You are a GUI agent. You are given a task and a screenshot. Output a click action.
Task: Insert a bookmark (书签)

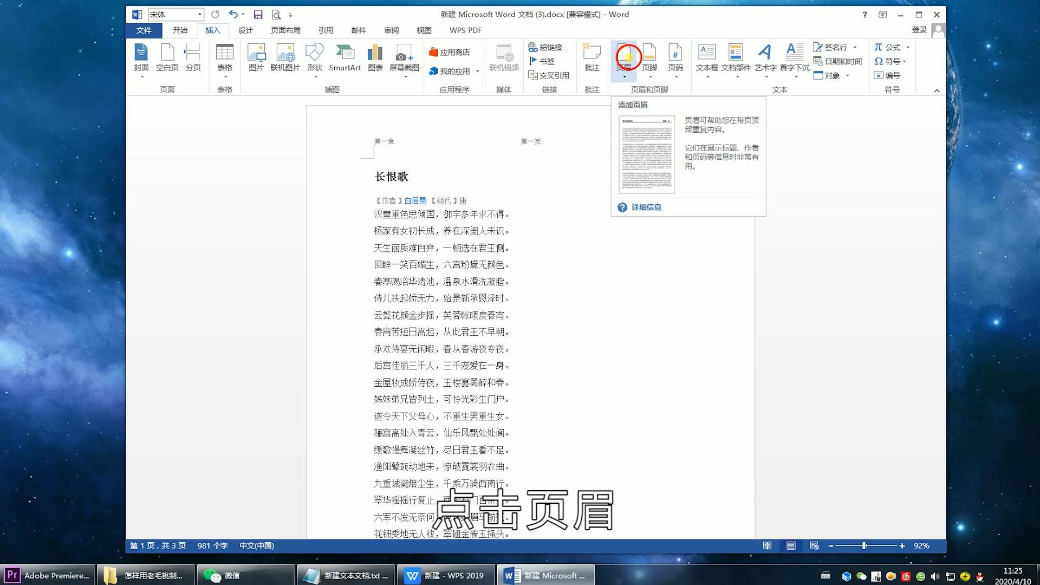coord(542,61)
